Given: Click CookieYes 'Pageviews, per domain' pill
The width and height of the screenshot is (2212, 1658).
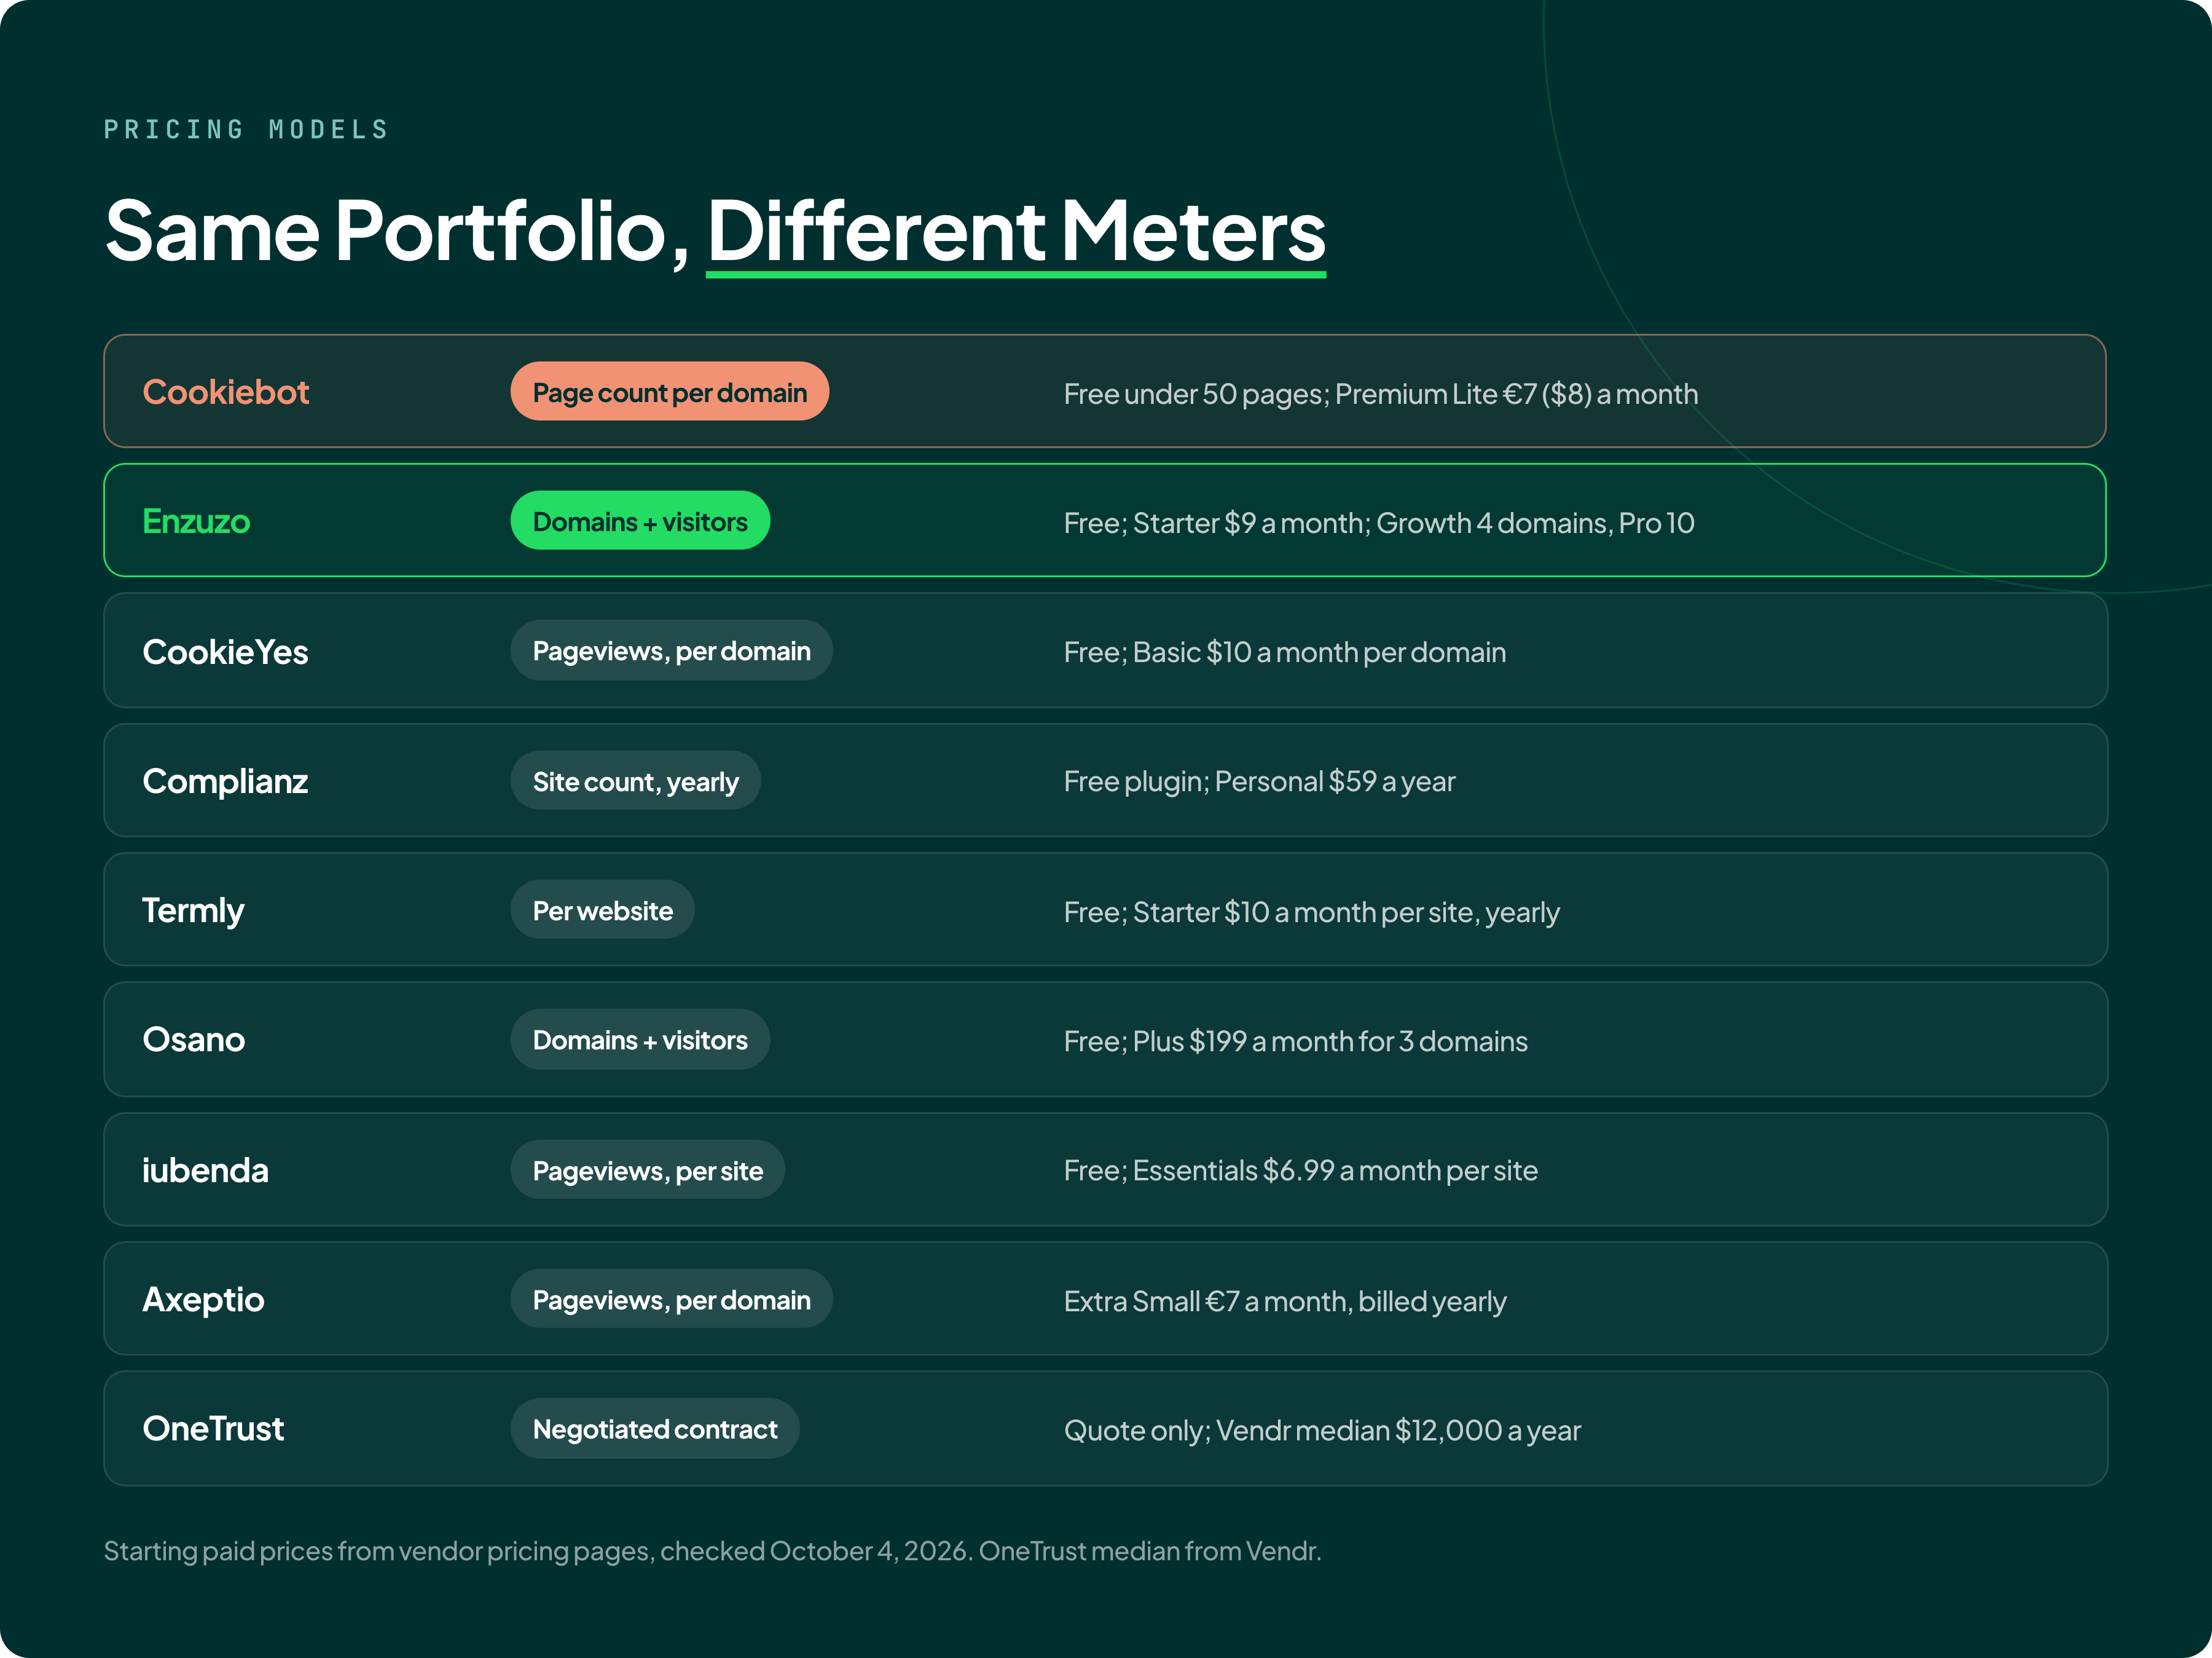Looking at the screenshot, I should (671, 650).
